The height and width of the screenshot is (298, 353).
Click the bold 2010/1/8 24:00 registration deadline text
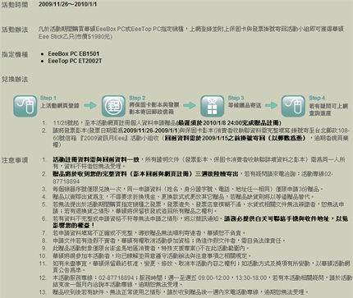(229, 123)
